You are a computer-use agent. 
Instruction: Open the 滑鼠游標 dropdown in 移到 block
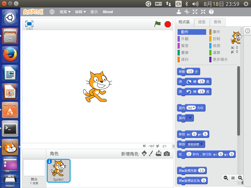195,144
